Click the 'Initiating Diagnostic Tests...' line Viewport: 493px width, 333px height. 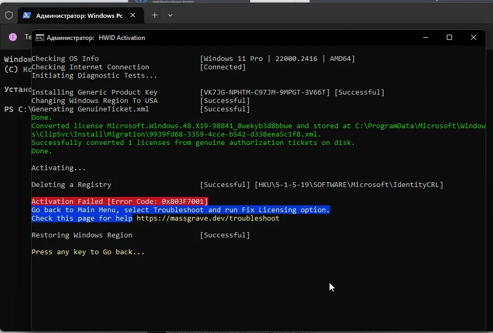click(94, 76)
